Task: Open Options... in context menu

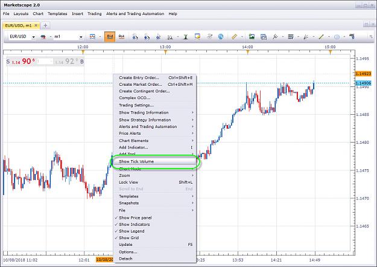Action: point(155,252)
